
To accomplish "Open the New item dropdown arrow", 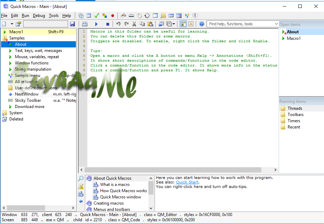I will tap(12, 24).
